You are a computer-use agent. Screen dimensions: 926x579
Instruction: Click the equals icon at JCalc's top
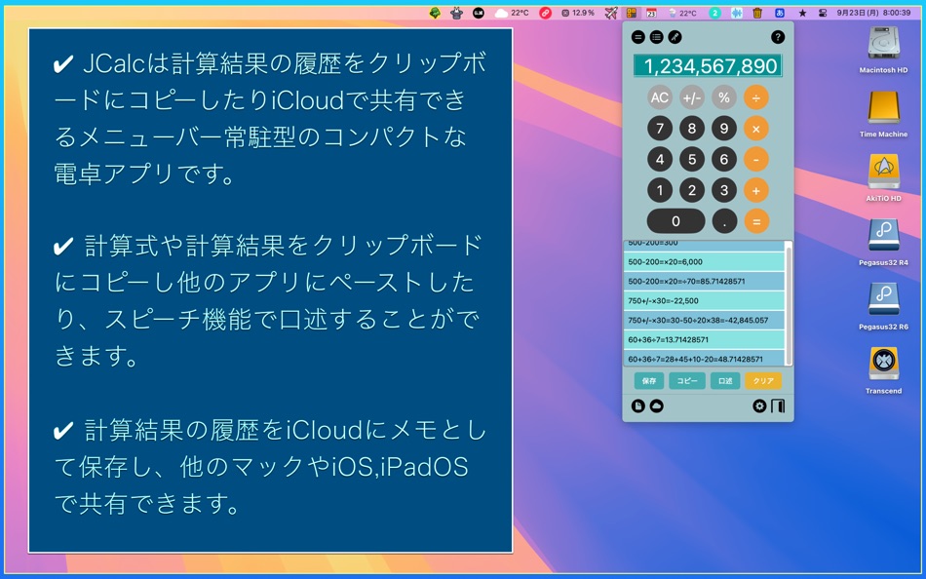(637, 37)
